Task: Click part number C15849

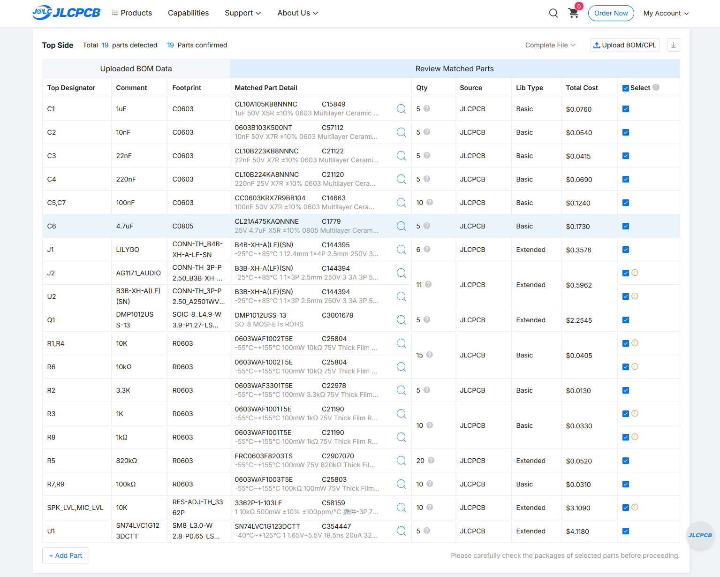Action: click(333, 104)
